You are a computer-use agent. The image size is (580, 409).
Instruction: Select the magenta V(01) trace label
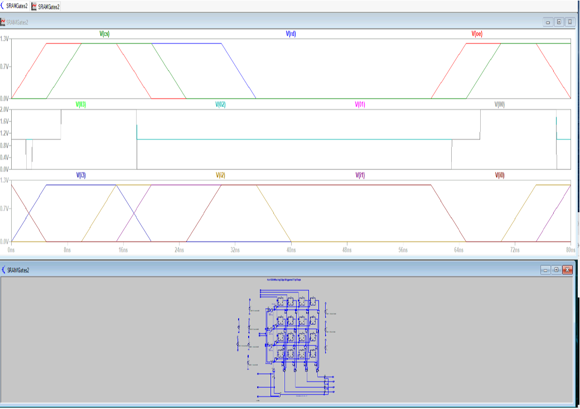coord(360,104)
